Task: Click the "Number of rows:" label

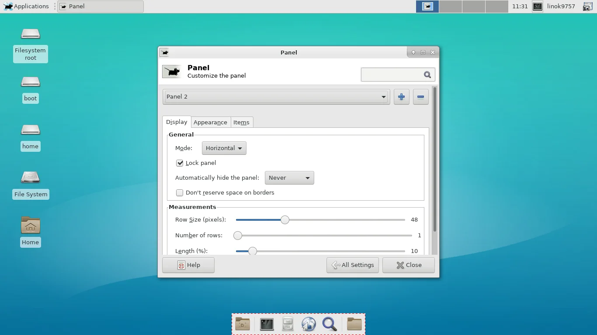Action: point(199,236)
